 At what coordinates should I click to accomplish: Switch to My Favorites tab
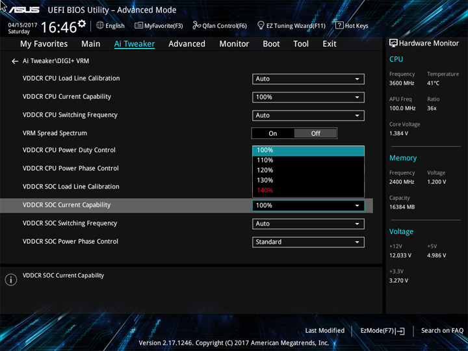(44, 44)
